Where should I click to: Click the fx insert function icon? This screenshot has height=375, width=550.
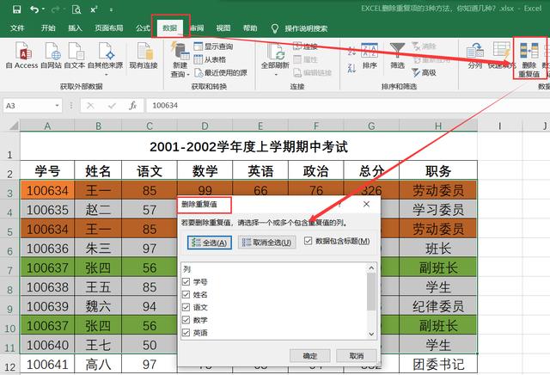click(x=132, y=105)
